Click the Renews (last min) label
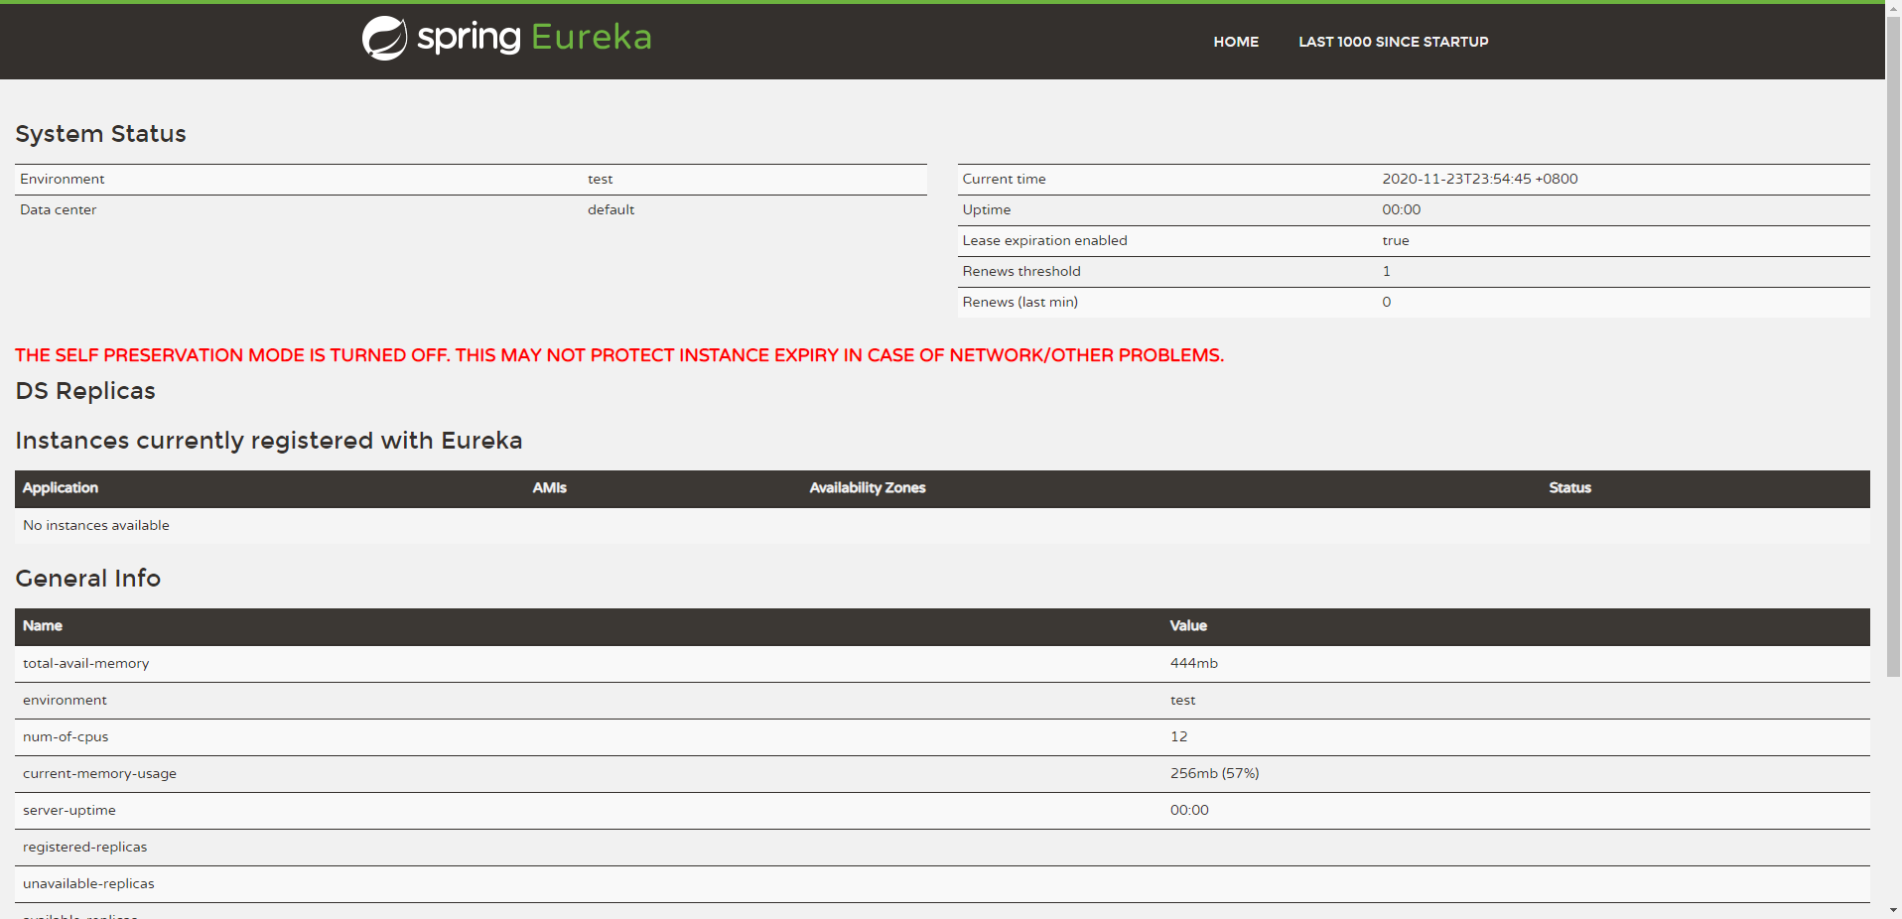This screenshot has width=1902, height=919. (1019, 302)
